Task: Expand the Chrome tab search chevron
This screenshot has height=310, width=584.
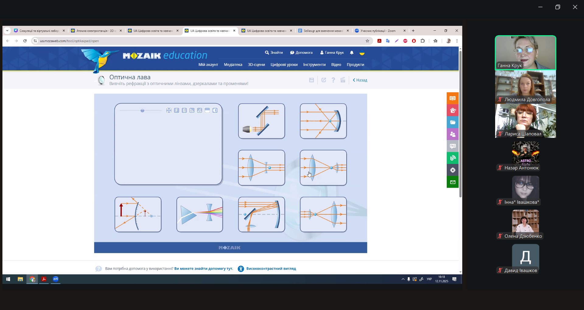Action: pos(7,31)
